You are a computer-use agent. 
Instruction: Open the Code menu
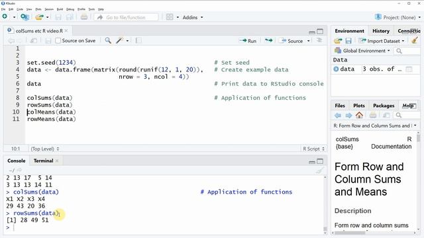point(20,9)
